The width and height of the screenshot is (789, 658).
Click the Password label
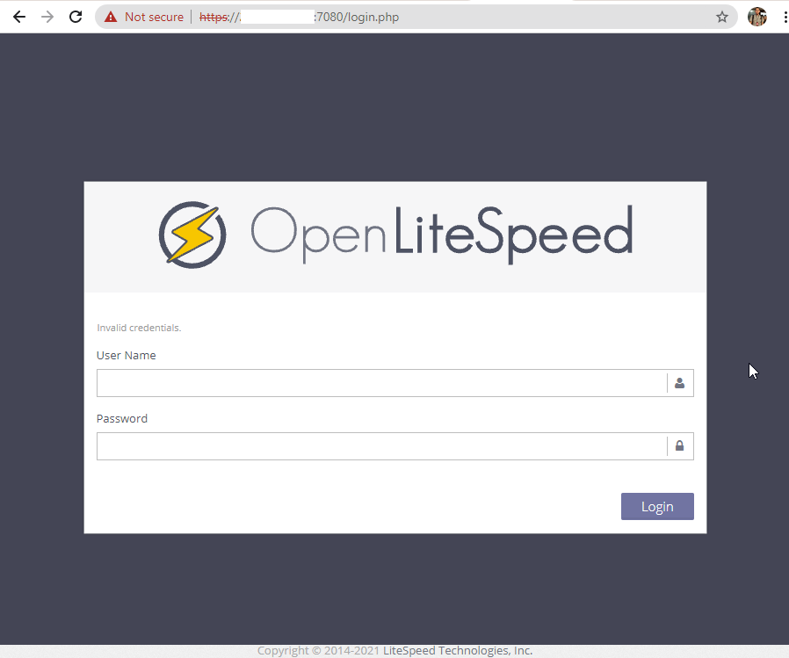[122, 418]
